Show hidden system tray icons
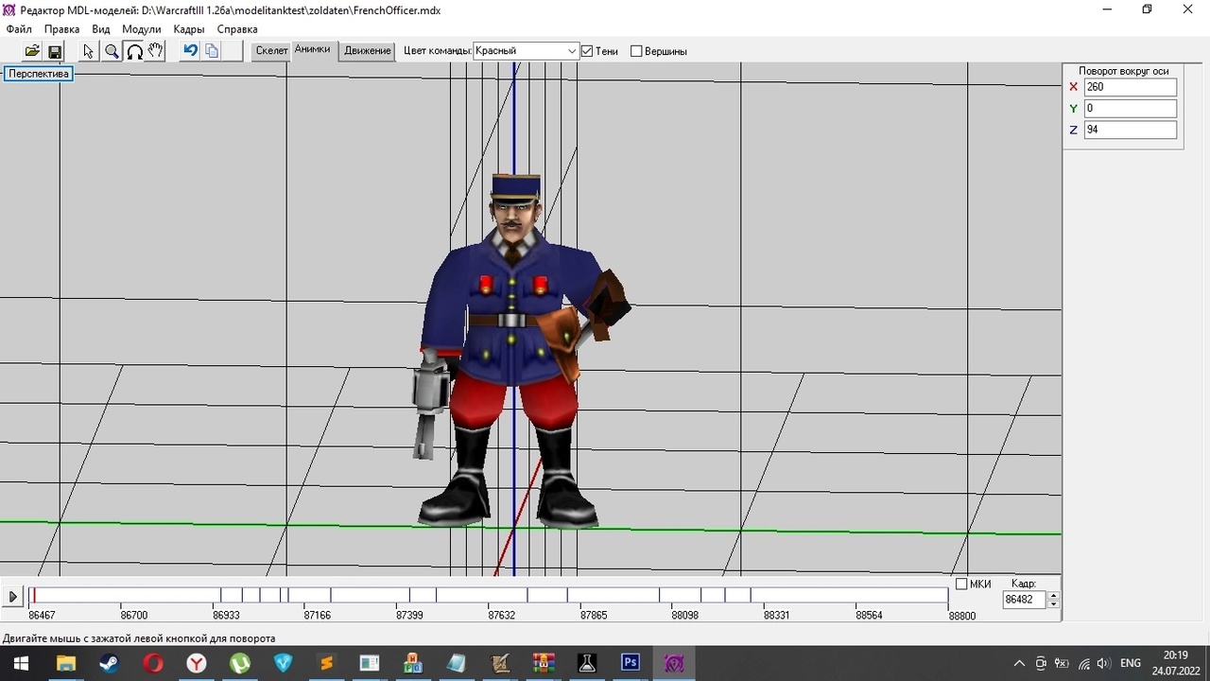 1019,663
